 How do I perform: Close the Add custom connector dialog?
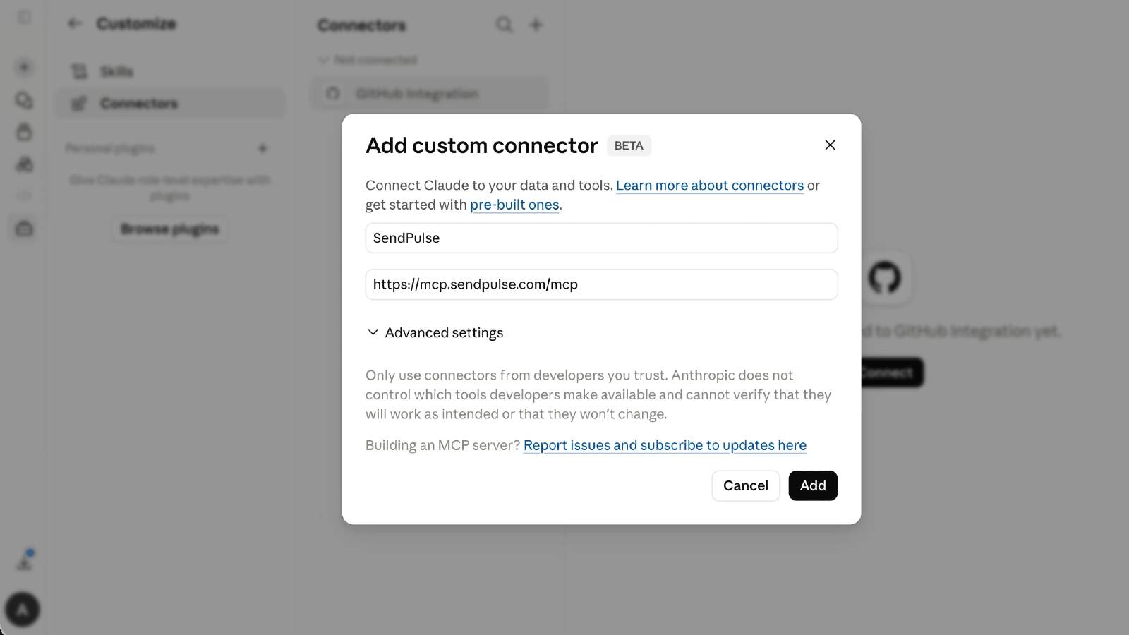coord(830,145)
